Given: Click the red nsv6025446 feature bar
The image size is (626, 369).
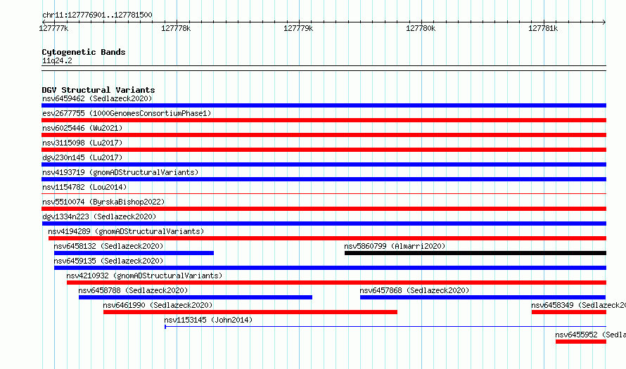Looking at the screenshot, I should click(x=324, y=135).
